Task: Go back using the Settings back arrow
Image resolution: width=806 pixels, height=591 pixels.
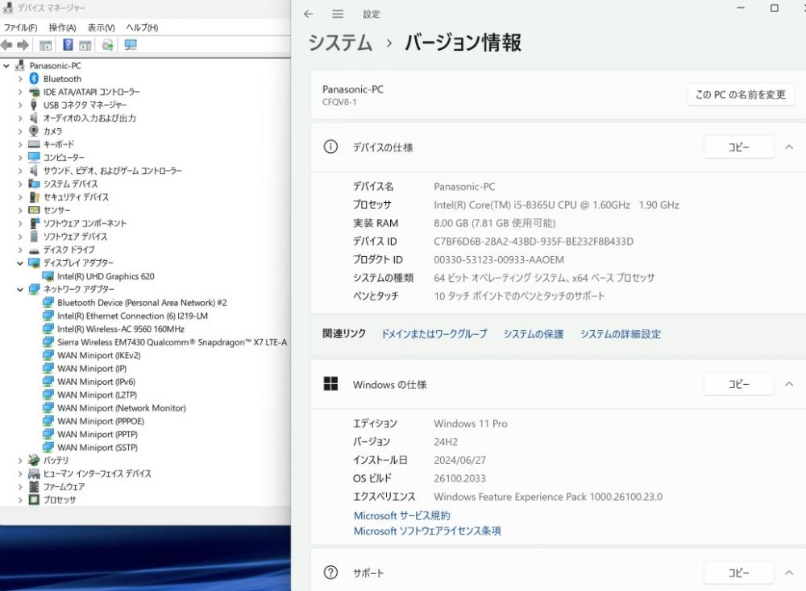Action: pyautogui.click(x=308, y=14)
